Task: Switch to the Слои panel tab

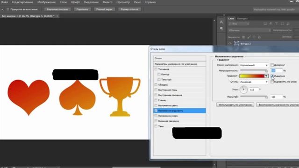Action: [231, 19]
